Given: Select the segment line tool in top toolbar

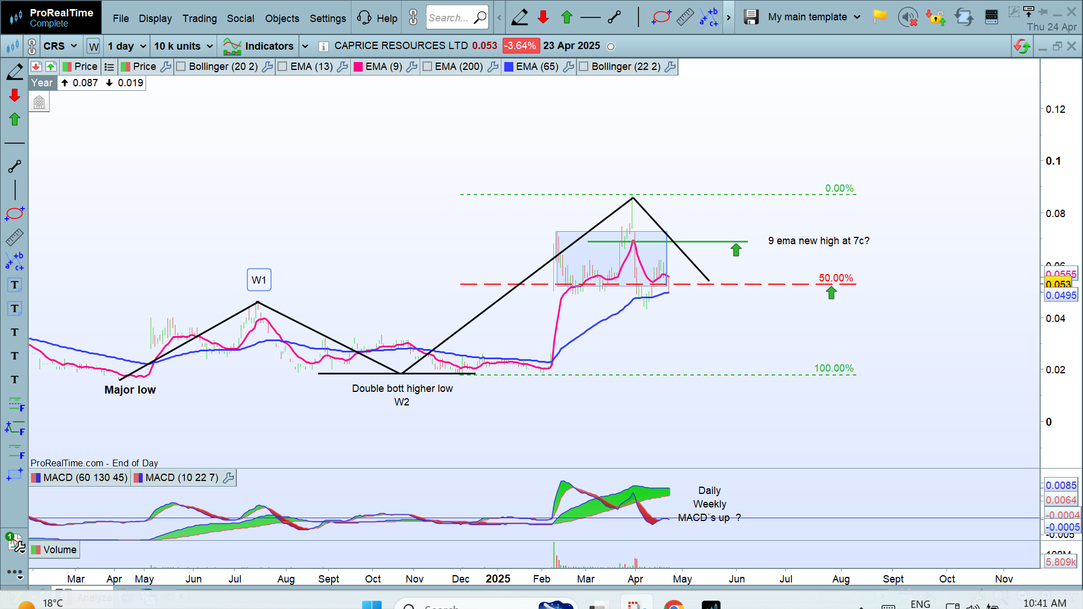Looking at the screenshot, I should (615, 17).
